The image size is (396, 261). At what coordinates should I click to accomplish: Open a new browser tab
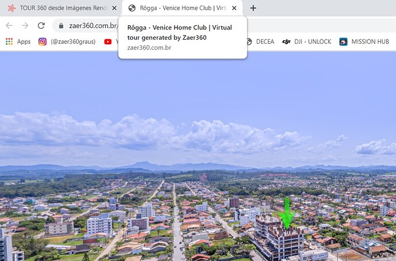click(x=253, y=8)
